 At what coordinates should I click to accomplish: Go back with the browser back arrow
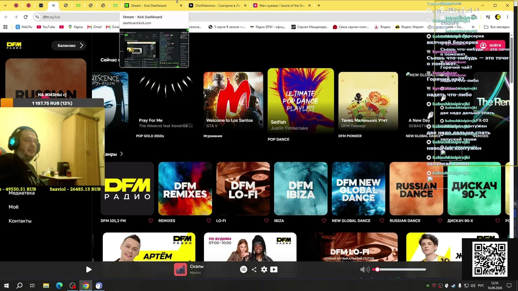(x=6, y=17)
